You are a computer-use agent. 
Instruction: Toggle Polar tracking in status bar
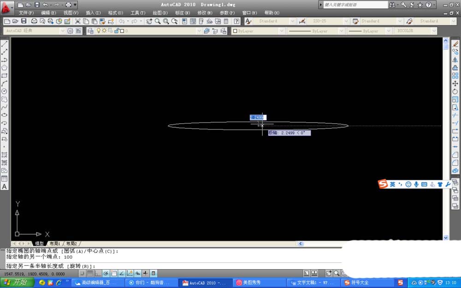(106, 273)
